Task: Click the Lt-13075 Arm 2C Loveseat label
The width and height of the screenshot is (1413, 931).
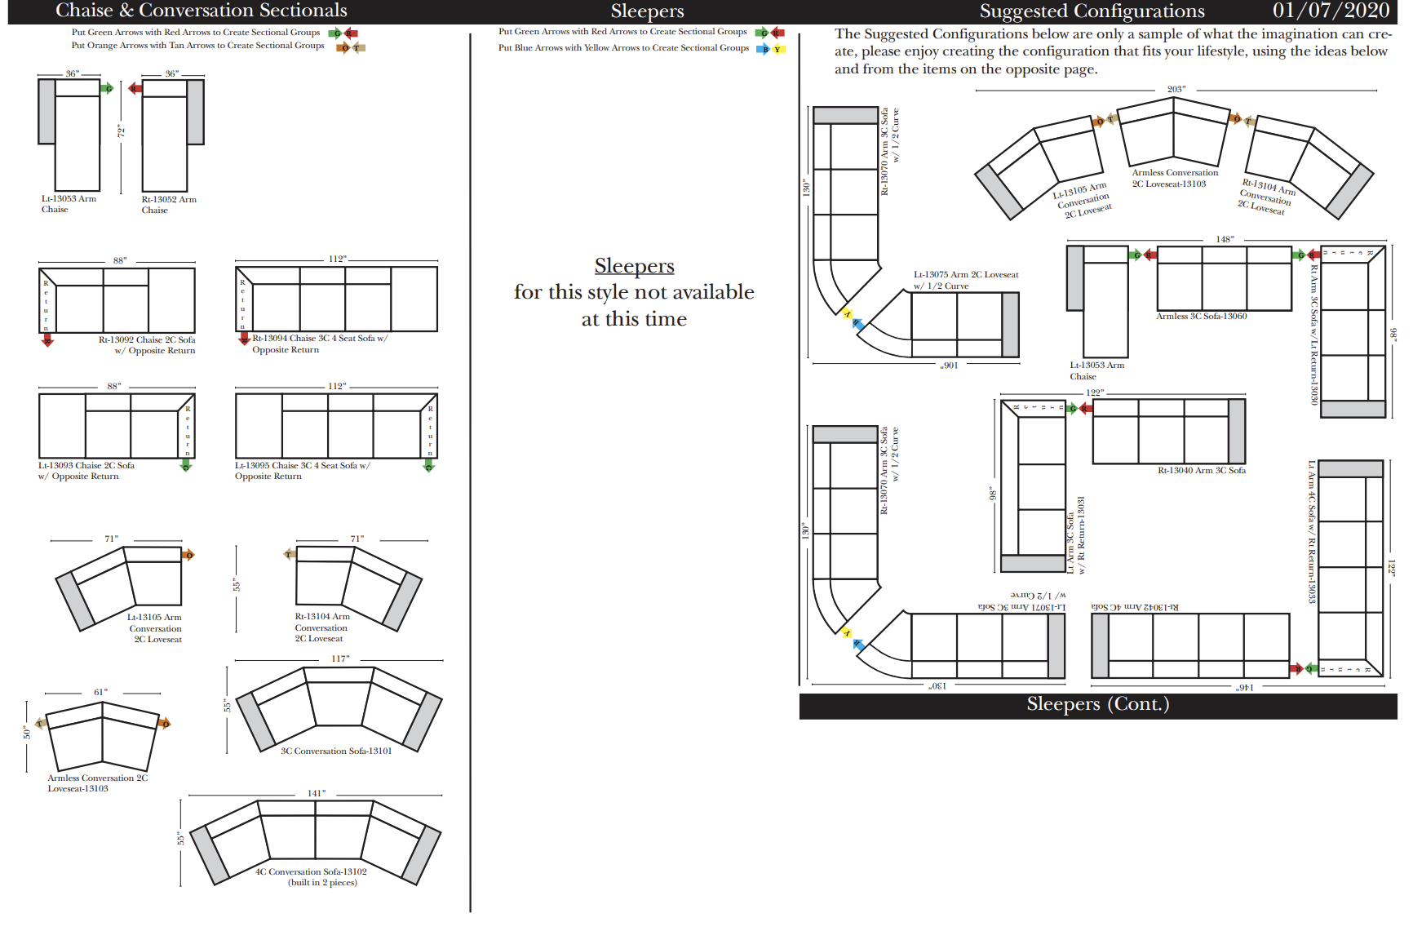Action: click(966, 275)
